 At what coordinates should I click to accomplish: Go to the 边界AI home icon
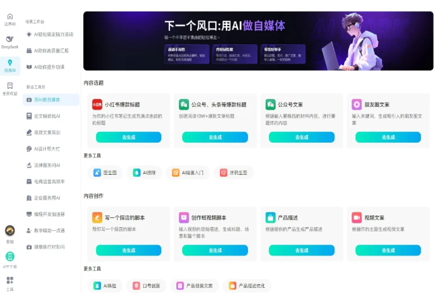click(10, 16)
